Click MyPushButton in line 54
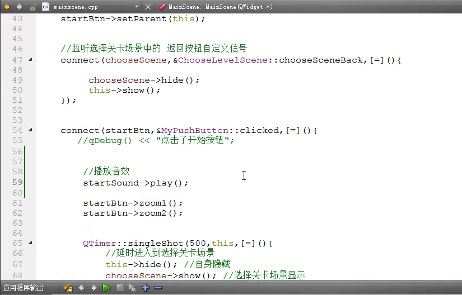 (x=195, y=130)
